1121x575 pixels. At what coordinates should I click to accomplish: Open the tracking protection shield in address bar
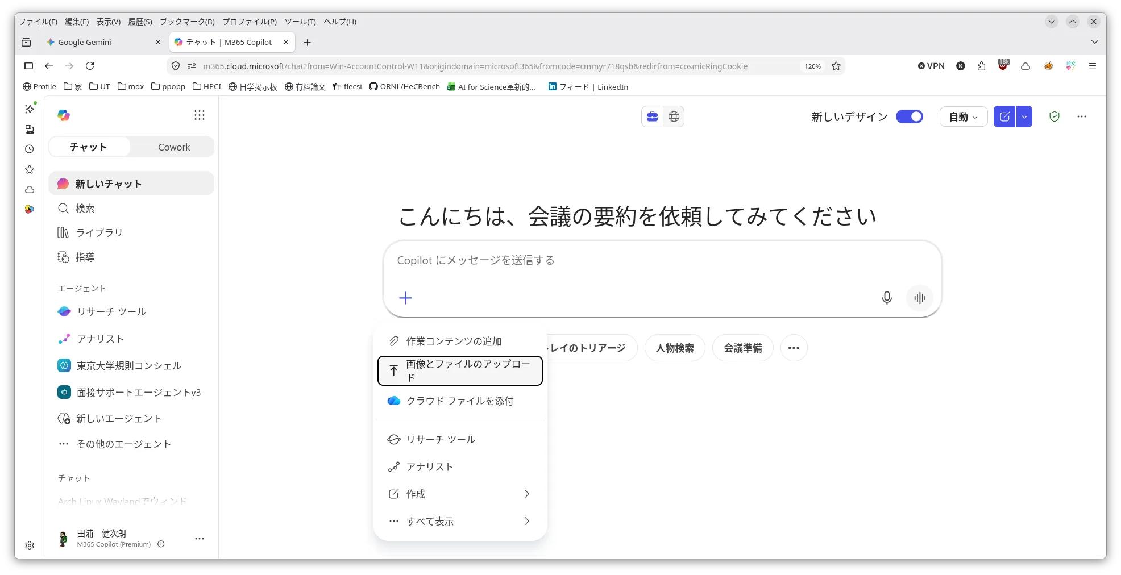(x=176, y=66)
